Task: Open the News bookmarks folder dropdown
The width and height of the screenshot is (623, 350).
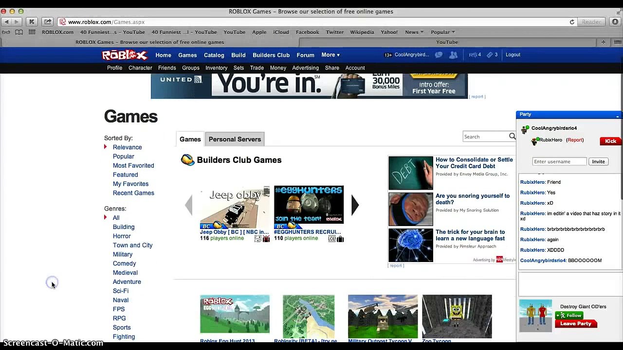Action: 414,32
